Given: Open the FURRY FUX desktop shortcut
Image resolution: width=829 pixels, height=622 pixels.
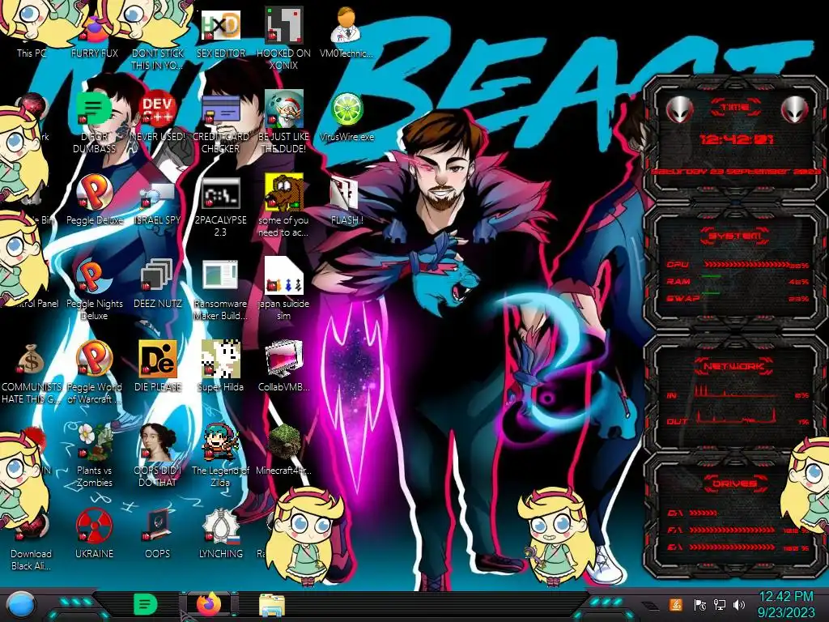Looking at the screenshot, I should pos(95,37).
